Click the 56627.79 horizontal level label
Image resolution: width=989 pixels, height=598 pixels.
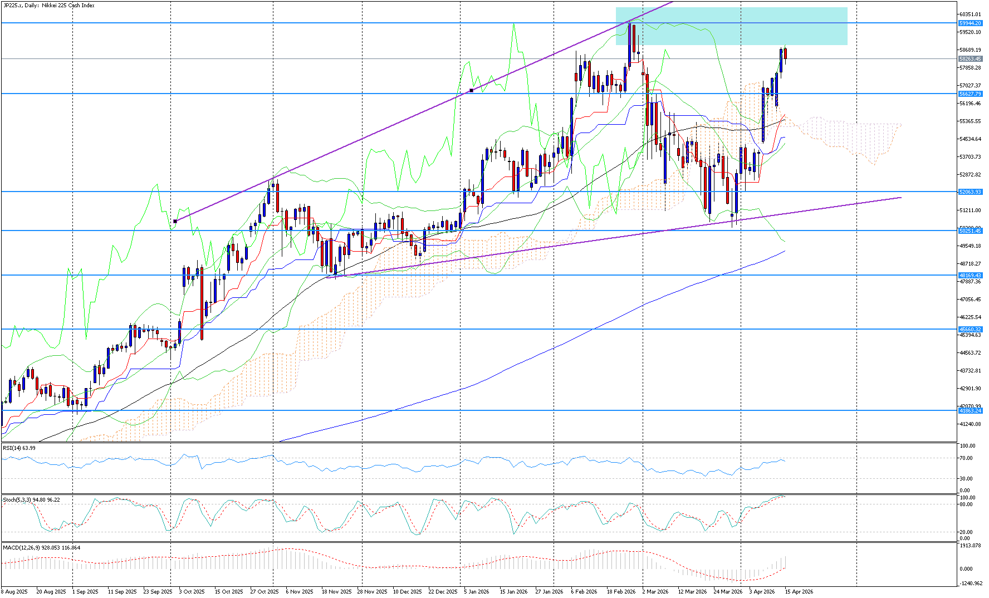click(x=970, y=94)
